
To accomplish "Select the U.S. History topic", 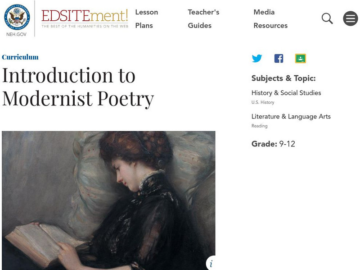I will [263, 102].
